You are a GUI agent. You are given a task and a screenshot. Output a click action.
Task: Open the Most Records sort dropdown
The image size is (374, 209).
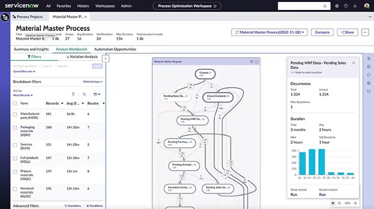22,95
